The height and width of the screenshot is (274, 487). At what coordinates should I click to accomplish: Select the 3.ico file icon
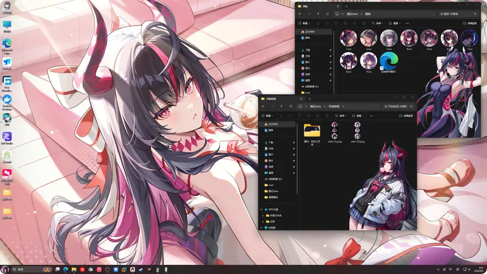point(389,38)
